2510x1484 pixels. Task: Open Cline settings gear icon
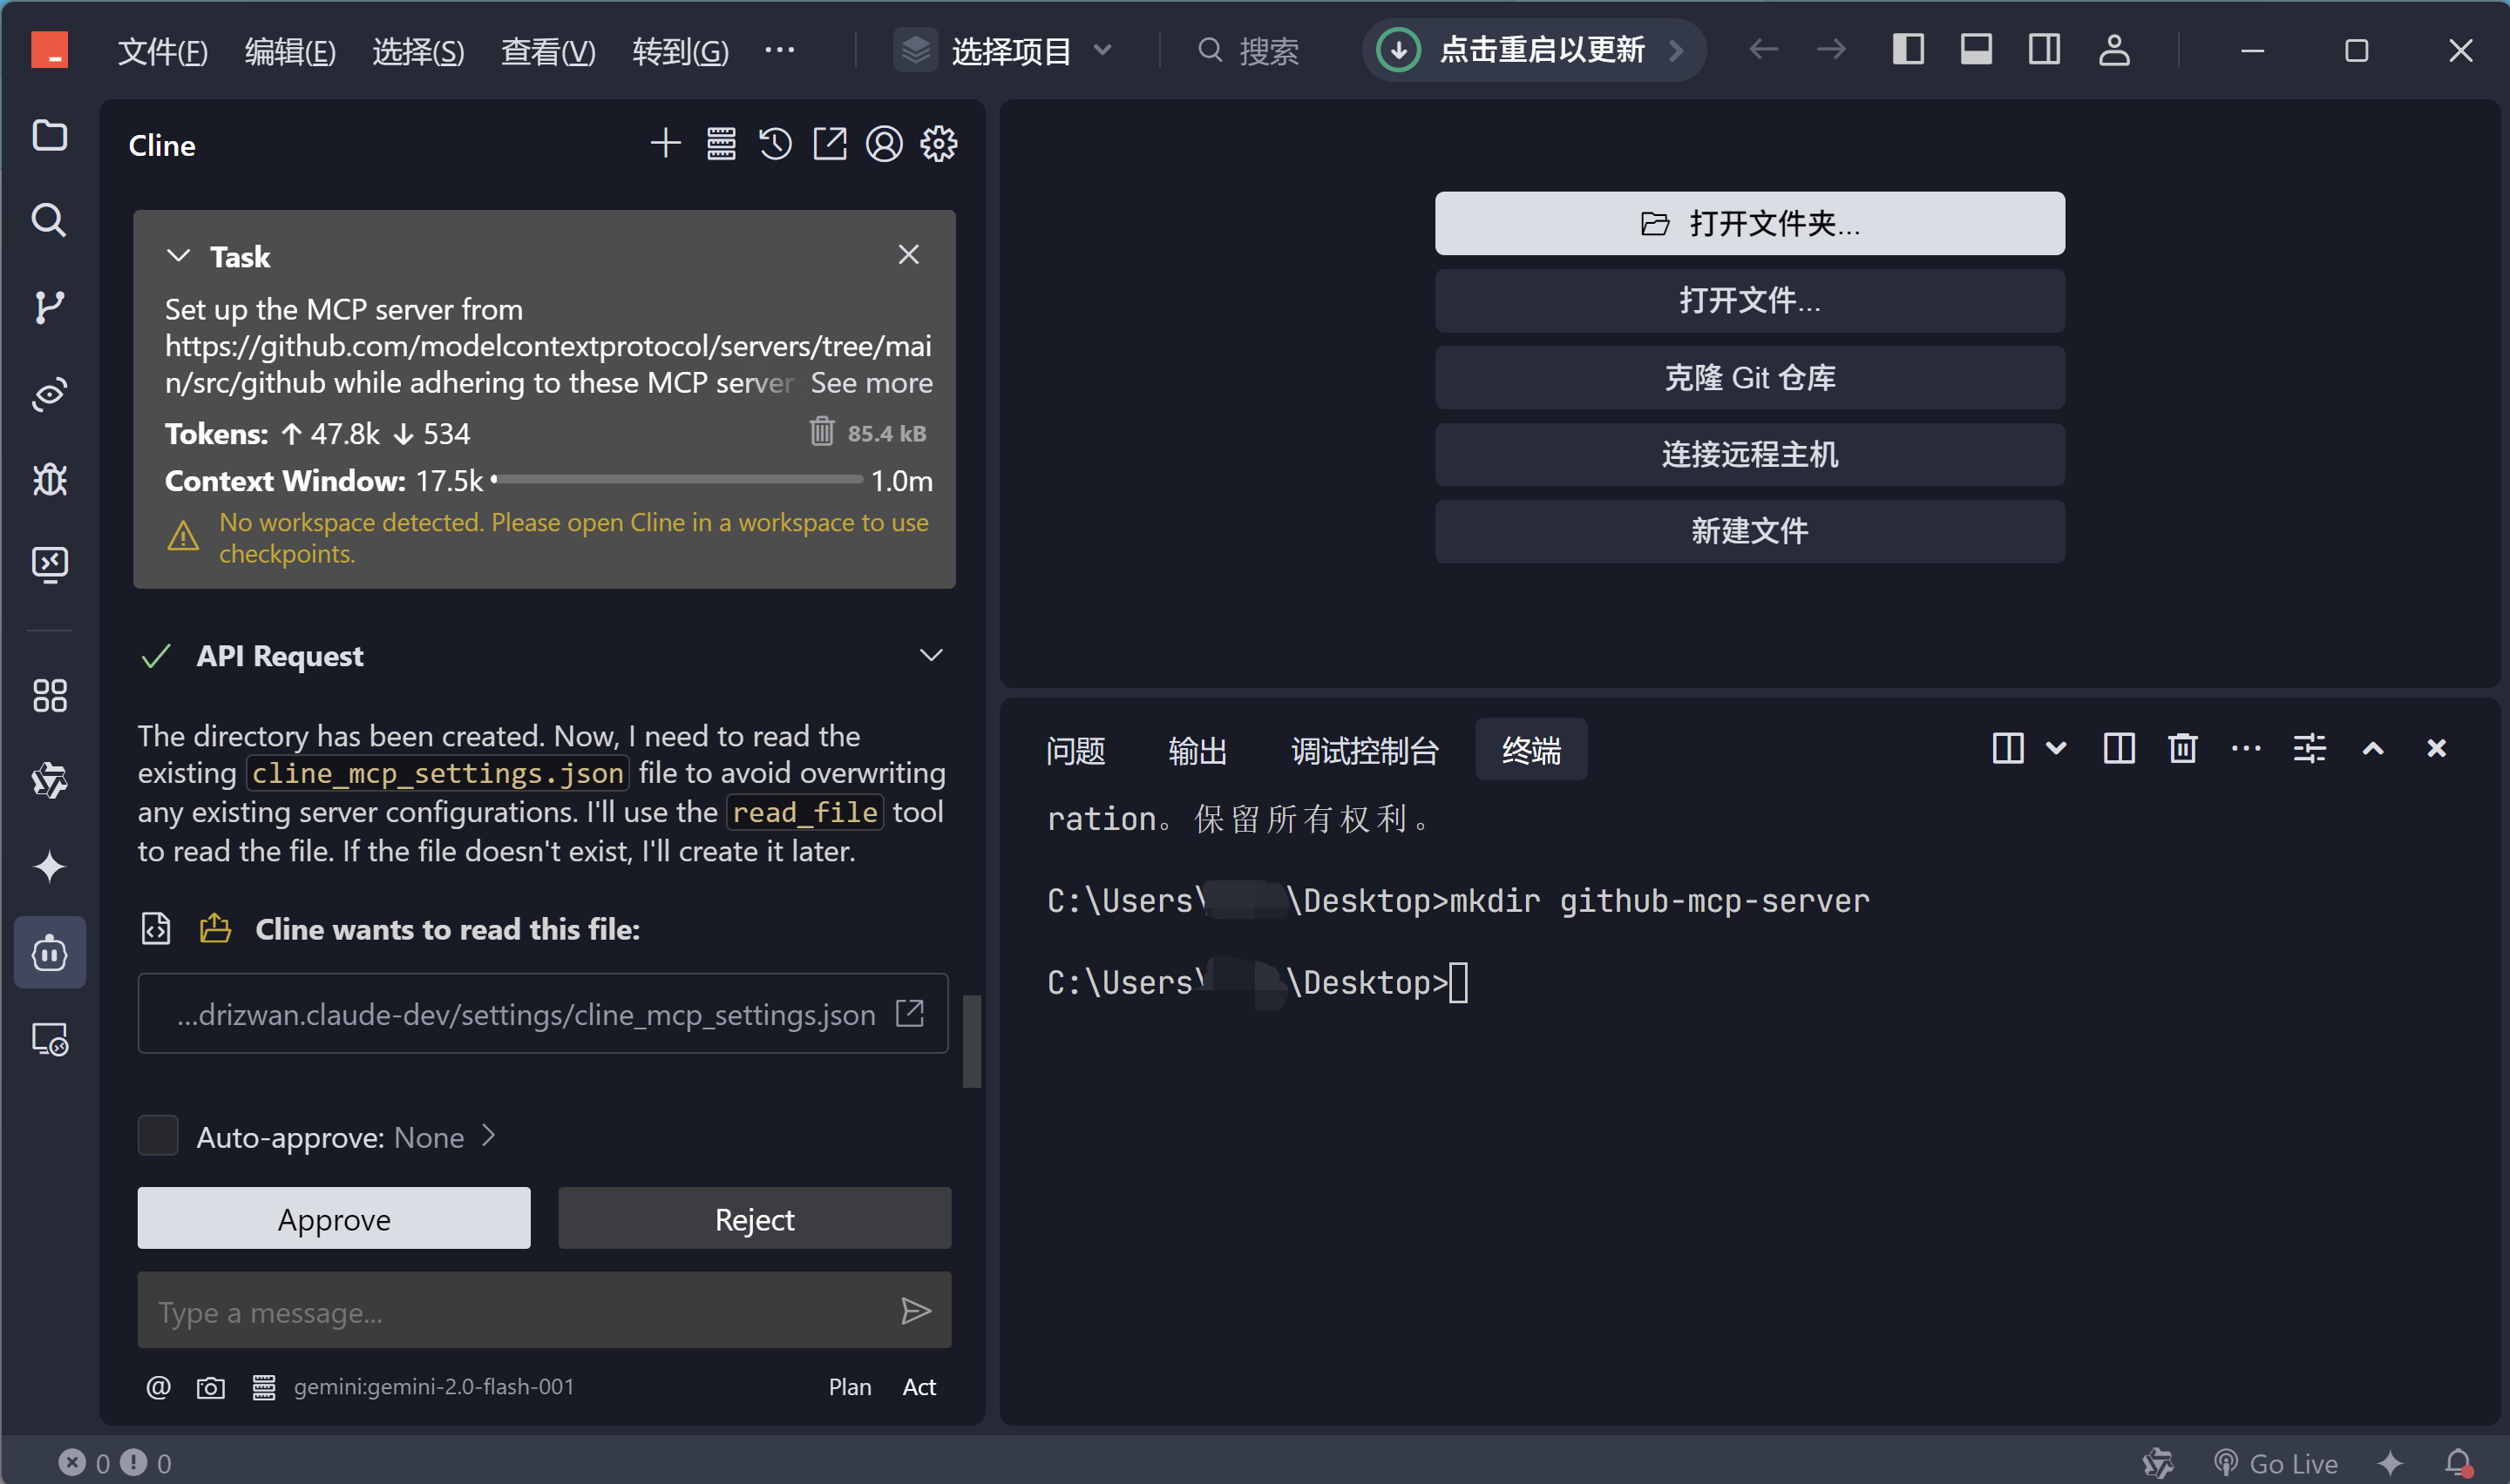click(939, 144)
